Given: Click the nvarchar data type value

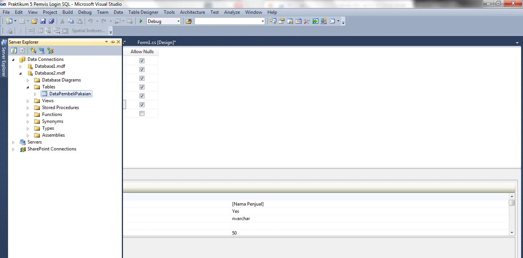Looking at the screenshot, I should [241, 219].
